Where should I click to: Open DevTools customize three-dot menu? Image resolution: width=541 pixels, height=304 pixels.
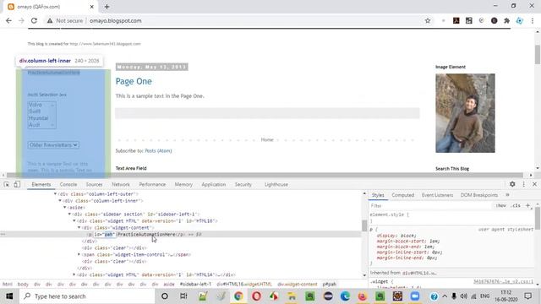524,184
